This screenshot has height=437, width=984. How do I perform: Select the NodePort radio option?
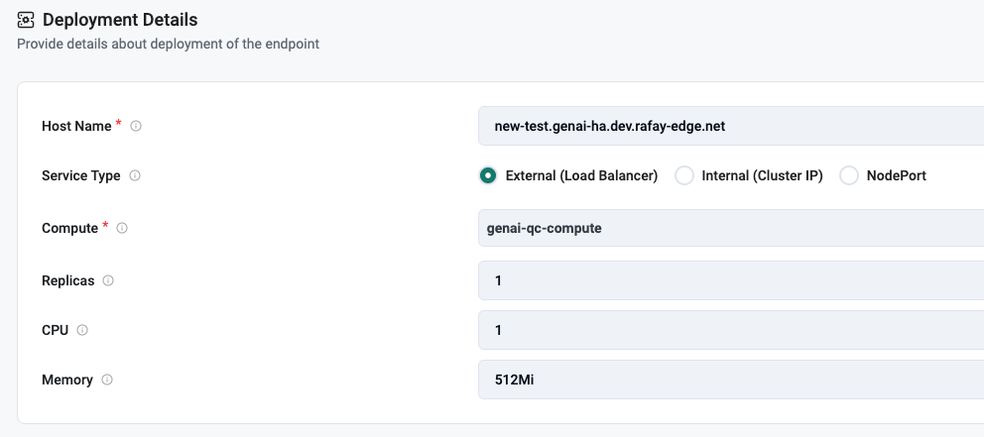(849, 175)
